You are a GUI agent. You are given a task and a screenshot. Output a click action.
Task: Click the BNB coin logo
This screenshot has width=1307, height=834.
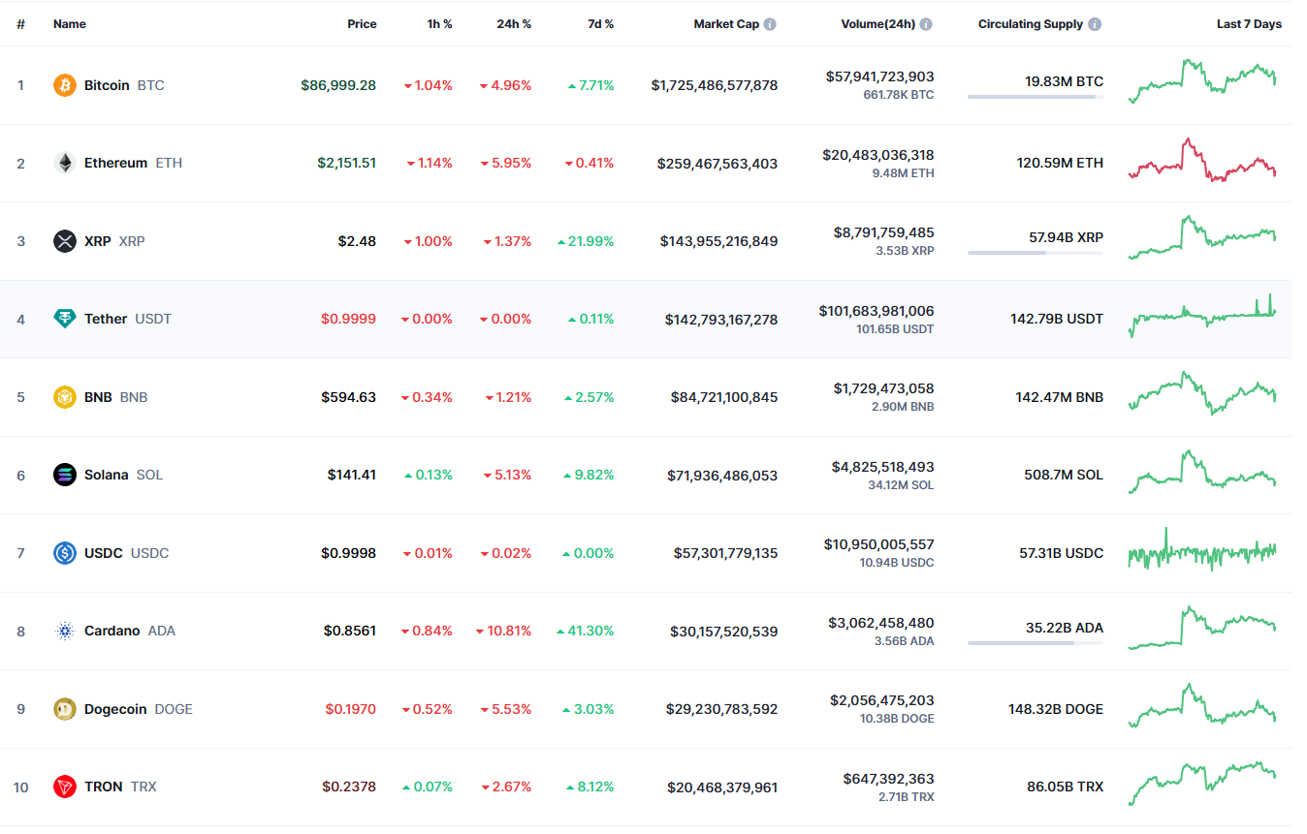click(65, 397)
